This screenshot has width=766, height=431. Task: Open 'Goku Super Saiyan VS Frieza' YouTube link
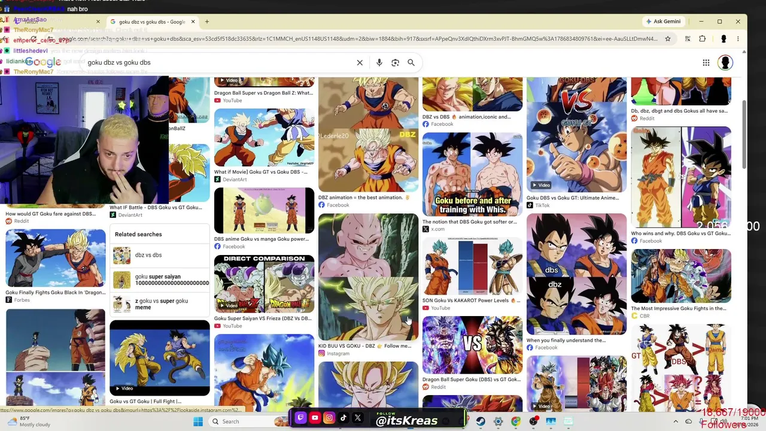click(x=263, y=318)
